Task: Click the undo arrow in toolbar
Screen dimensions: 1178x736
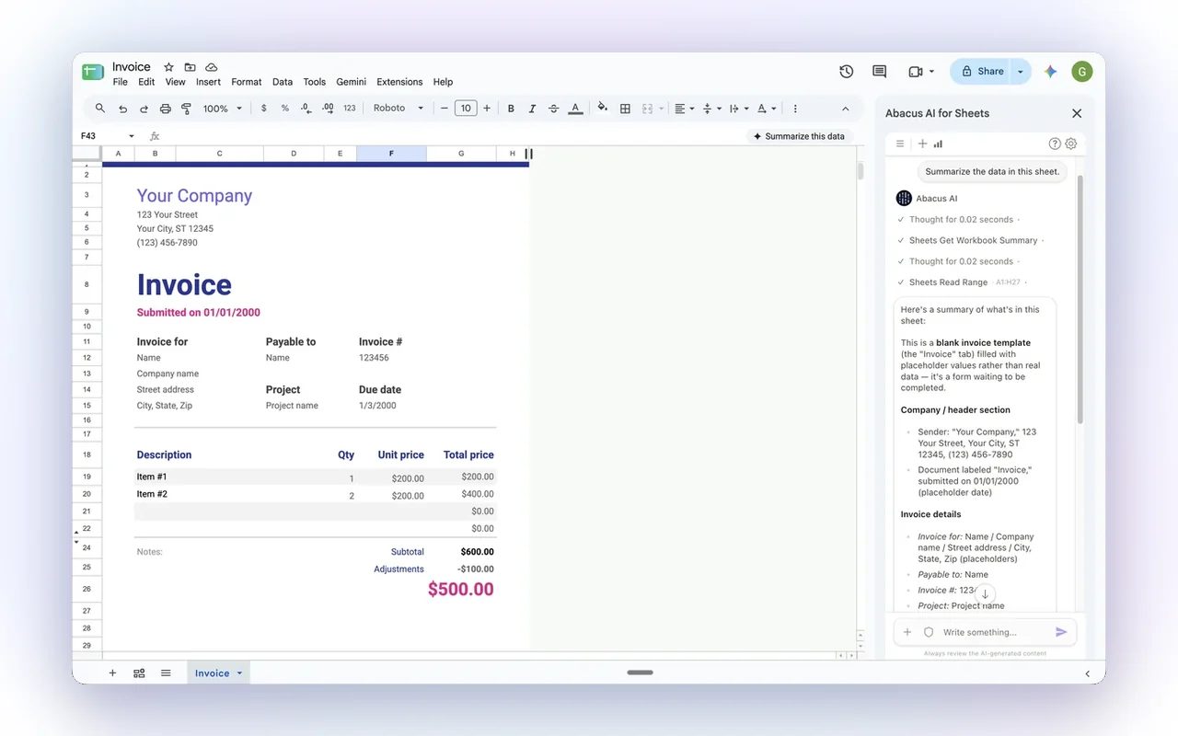Action: tap(123, 109)
